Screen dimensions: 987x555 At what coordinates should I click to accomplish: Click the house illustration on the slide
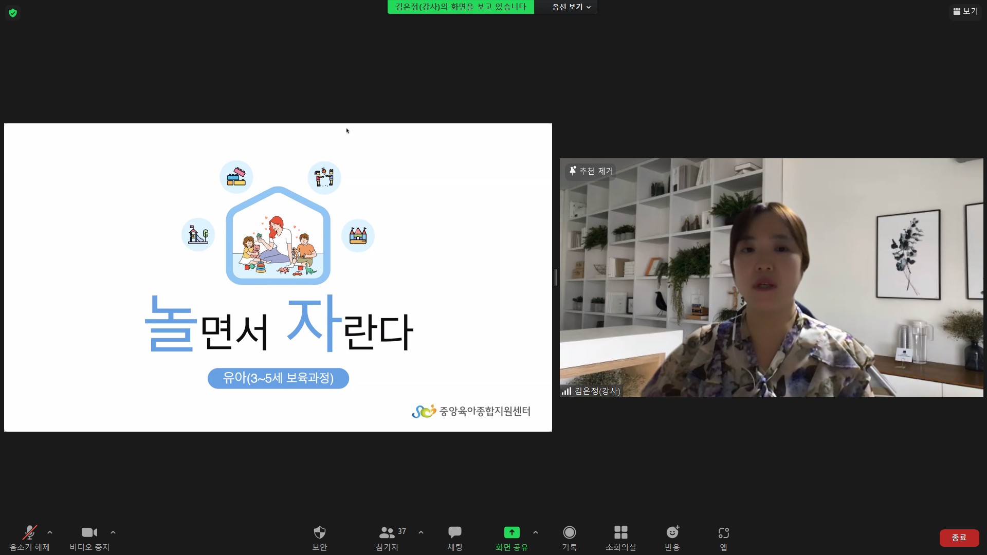pyautogui.click(x=278, y=235)
